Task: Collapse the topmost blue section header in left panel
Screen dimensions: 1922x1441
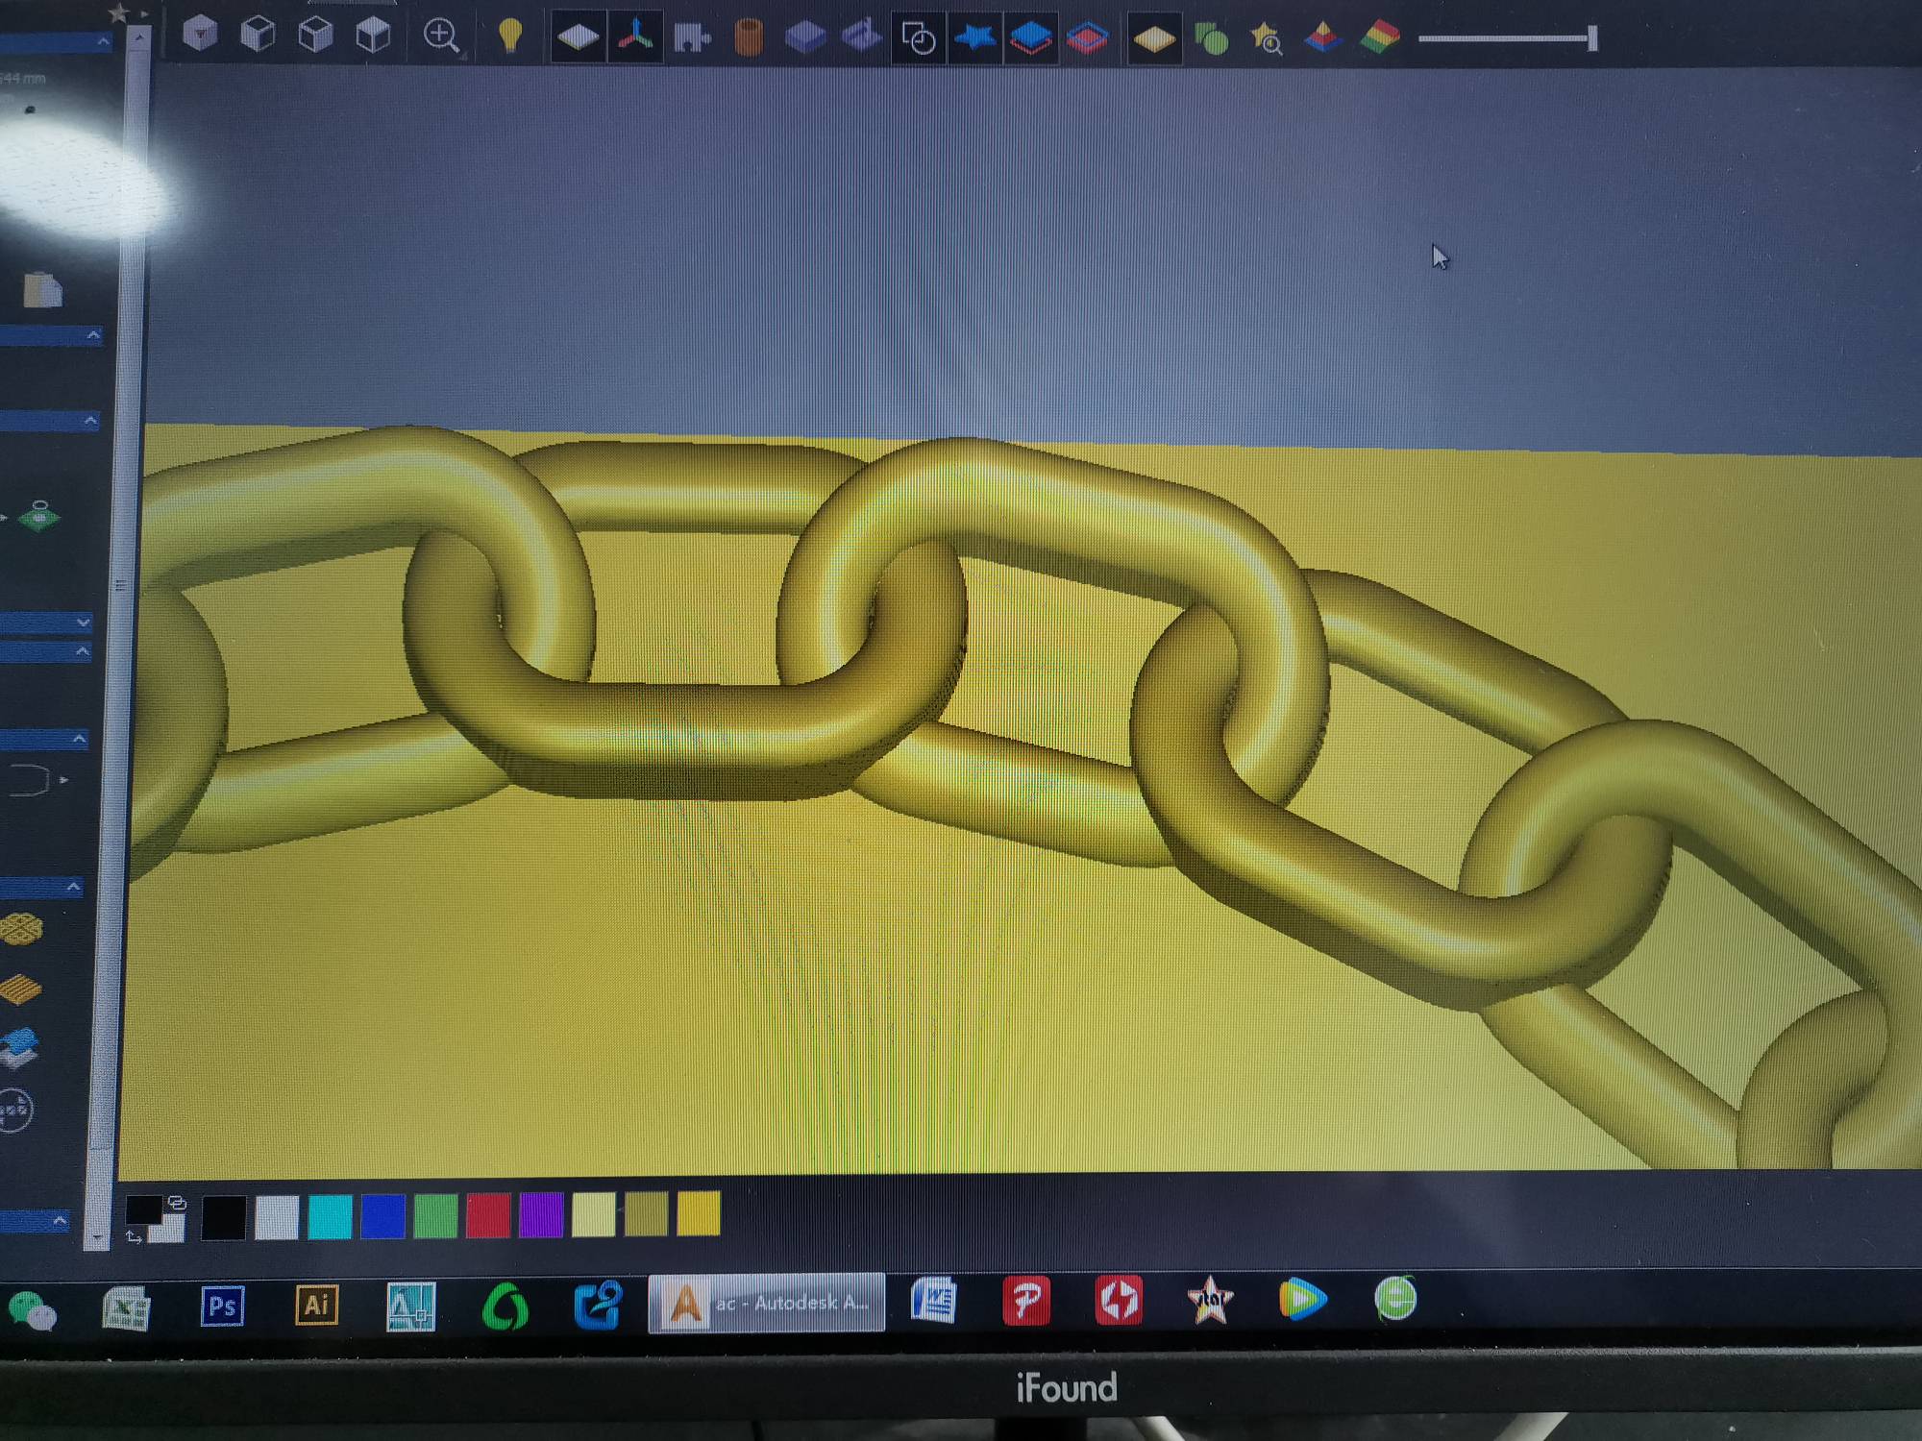Action: pos(56,42)
